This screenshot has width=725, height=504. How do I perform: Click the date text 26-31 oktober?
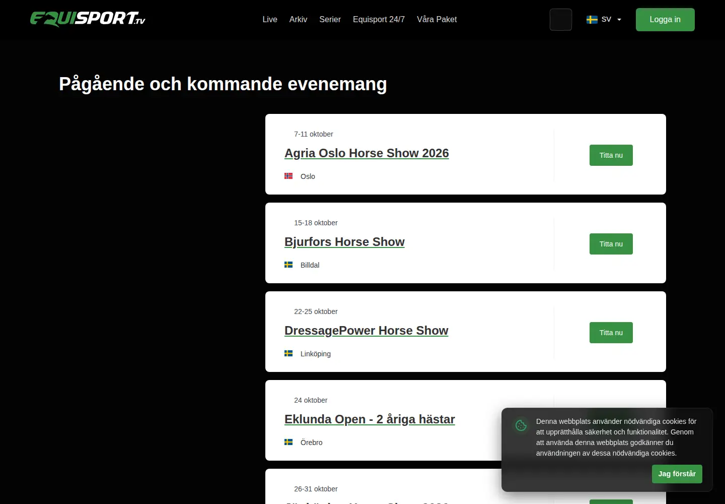316,489
